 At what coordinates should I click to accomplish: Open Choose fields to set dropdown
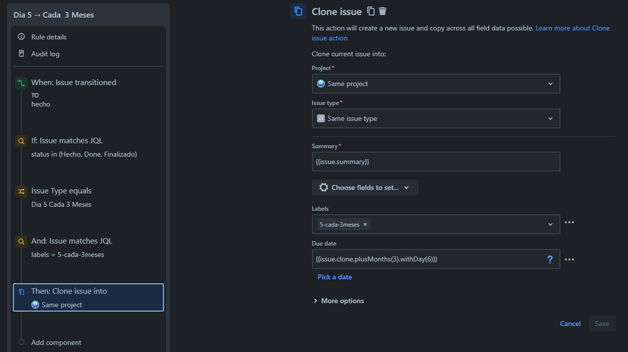(365, 187)
